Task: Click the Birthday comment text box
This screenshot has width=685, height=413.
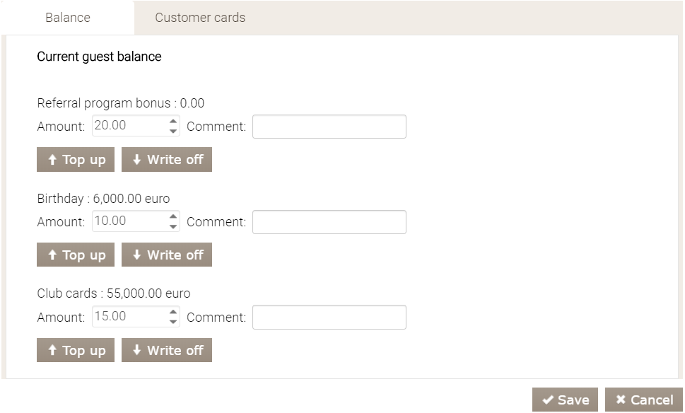Action: click(x=329, y=222)
